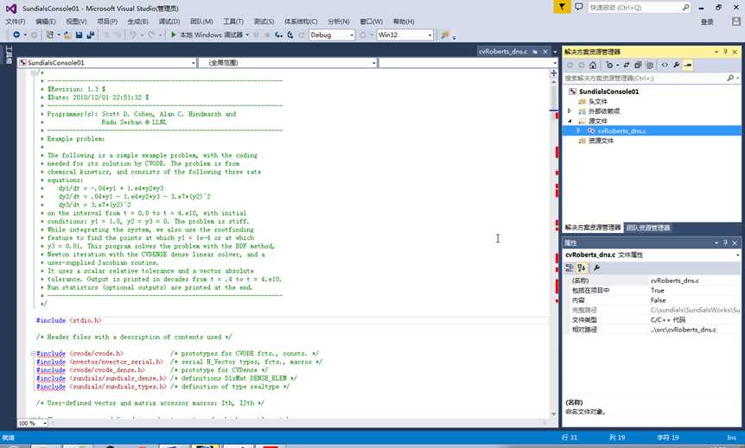Click the green Start Debugging play icon

tap(174, 35)
